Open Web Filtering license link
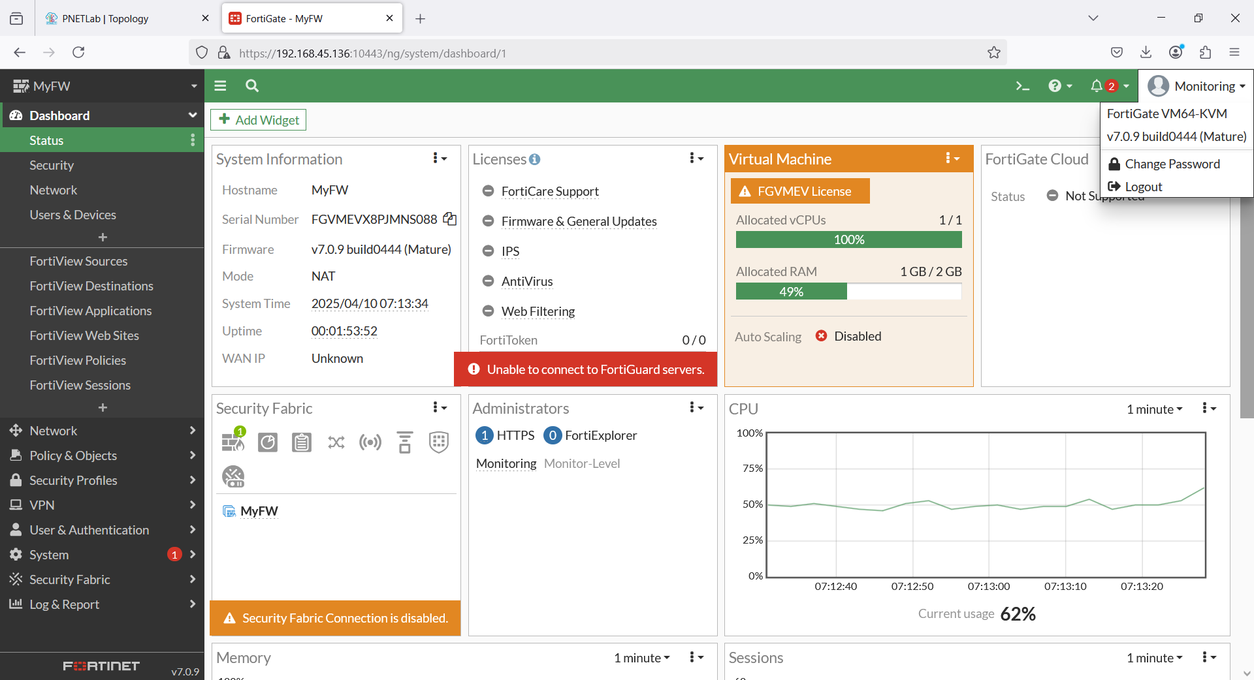Image resolution: width=1254 pixels, height=680 pixels. click(x=538, y=311)
